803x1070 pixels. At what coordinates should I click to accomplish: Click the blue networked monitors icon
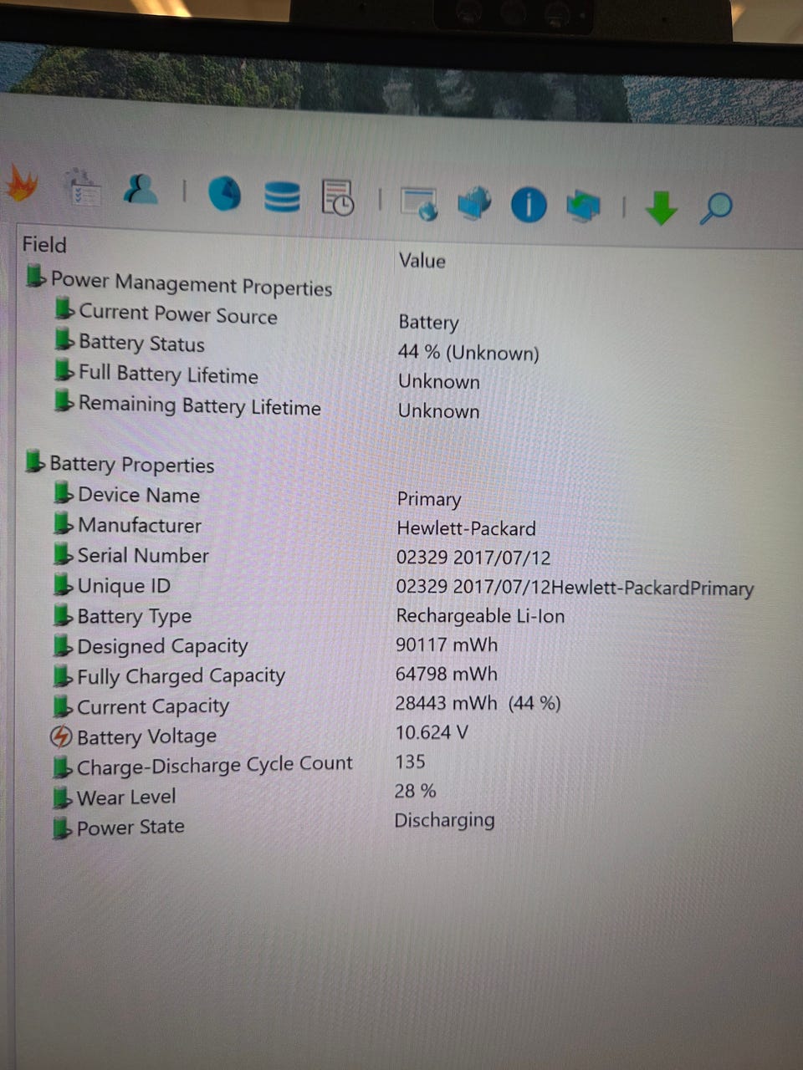click(474, 203)
